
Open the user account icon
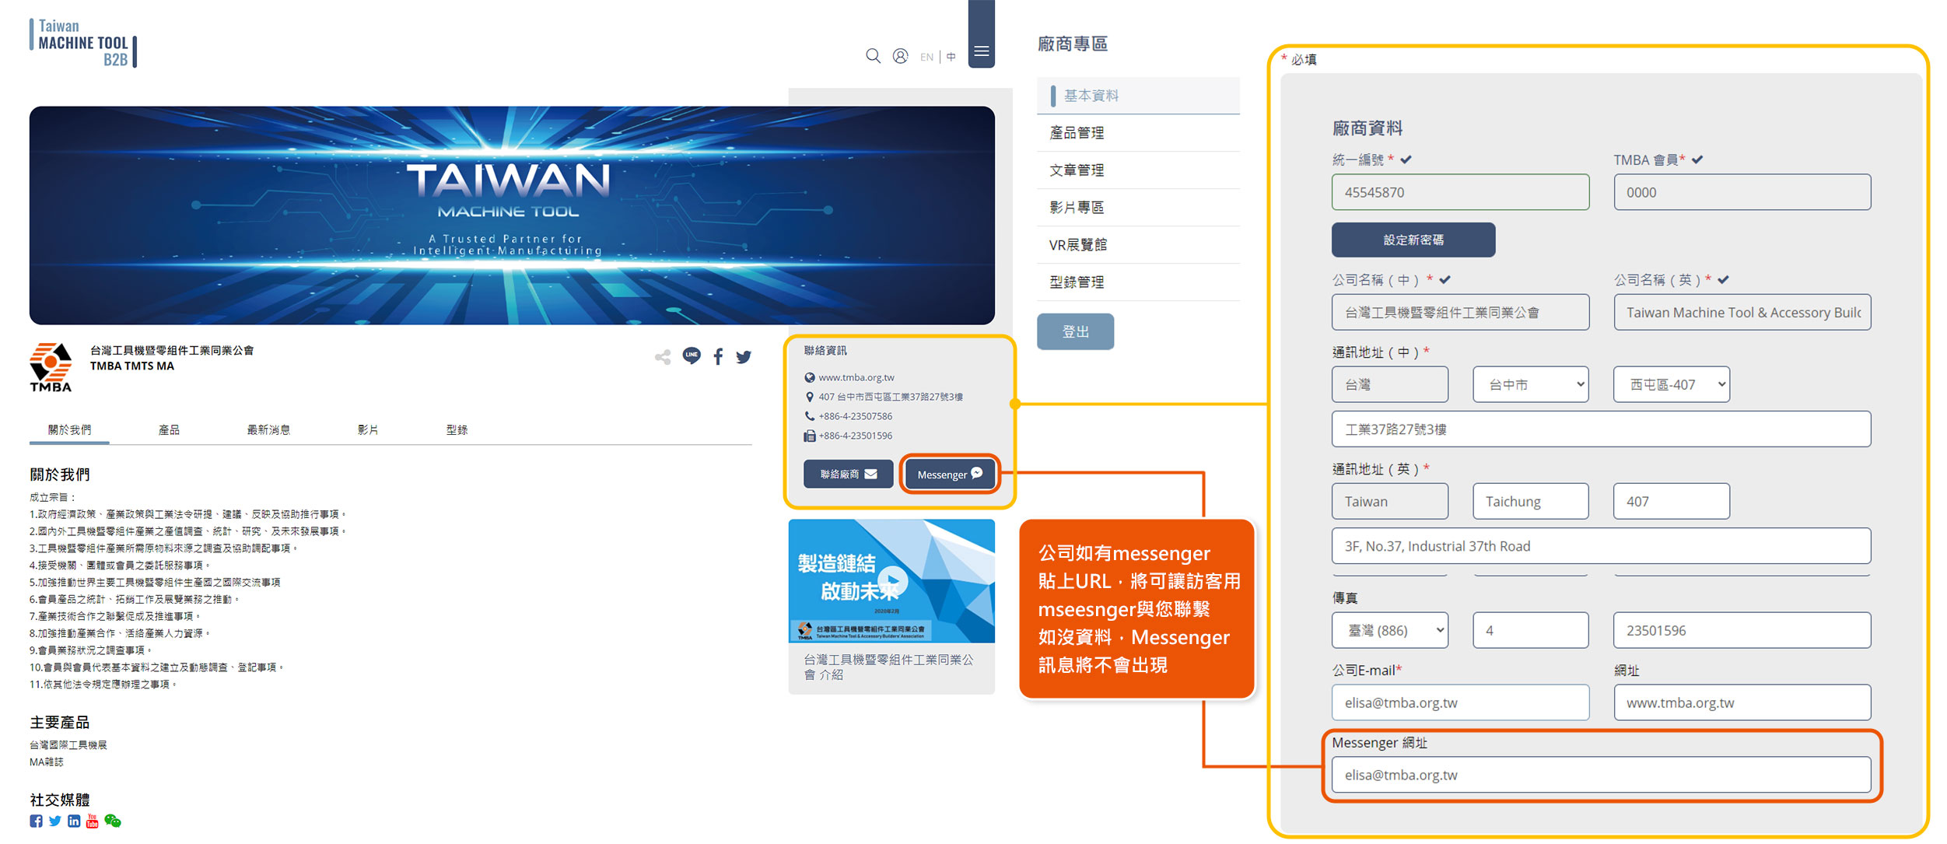[x=900, y=56]
